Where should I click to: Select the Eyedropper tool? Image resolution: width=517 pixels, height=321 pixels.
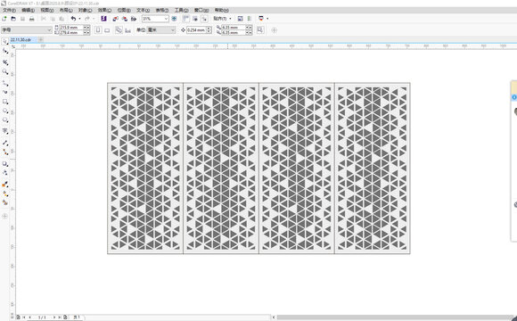(x=5, y=185)
